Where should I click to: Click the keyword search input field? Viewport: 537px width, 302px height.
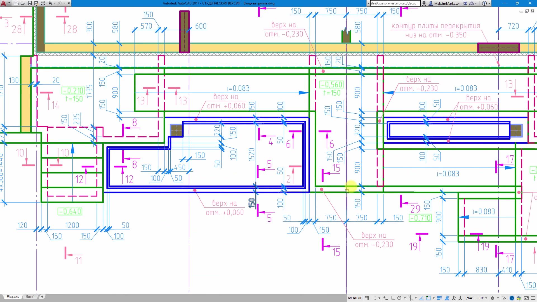pos(395,3)
